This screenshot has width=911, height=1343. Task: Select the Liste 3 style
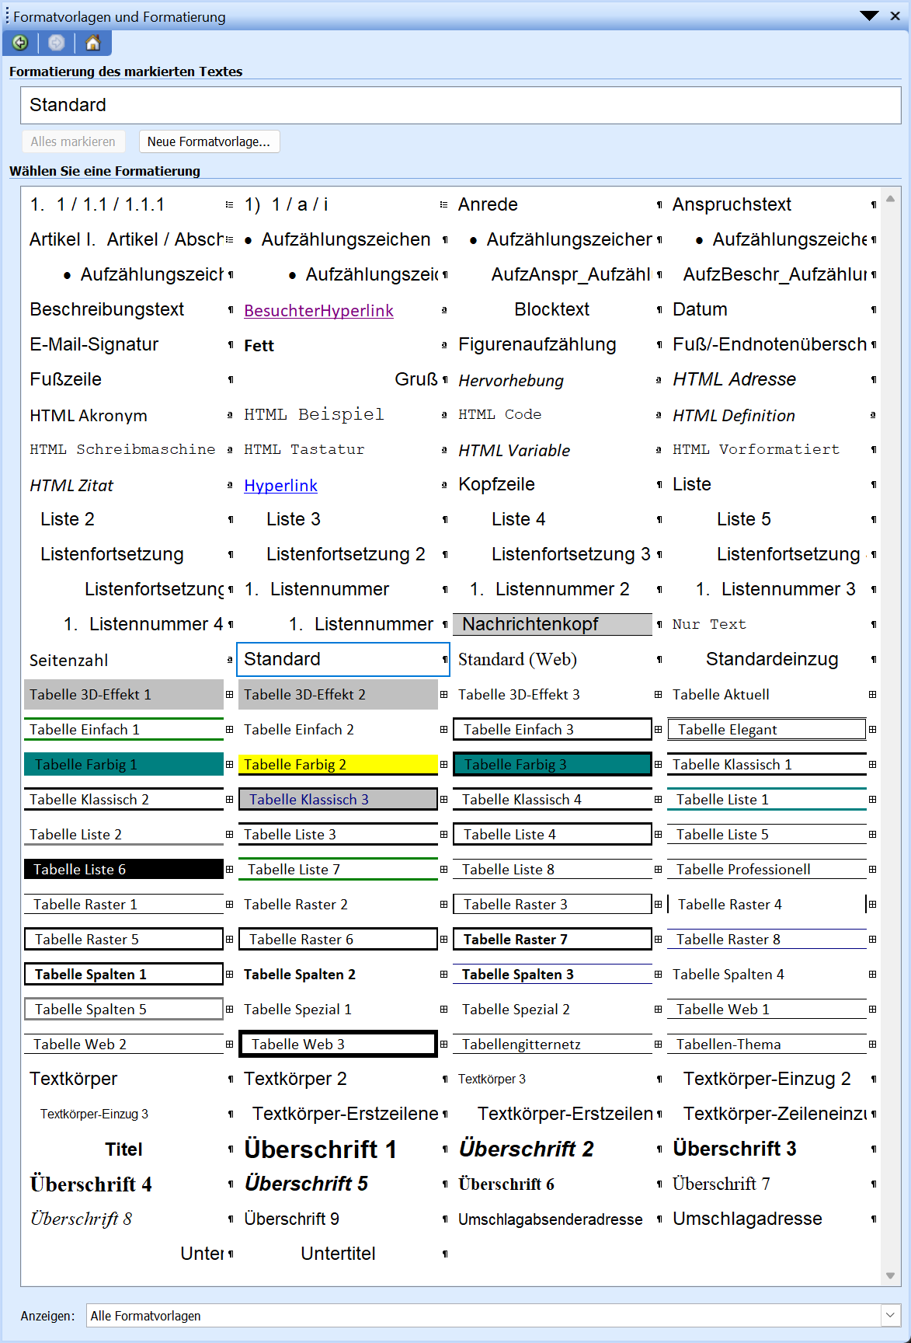point(293,519)
